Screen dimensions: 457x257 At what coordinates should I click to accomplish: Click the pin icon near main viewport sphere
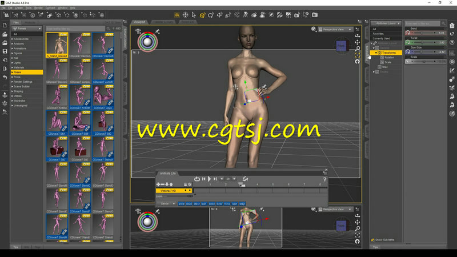point(158,31)
